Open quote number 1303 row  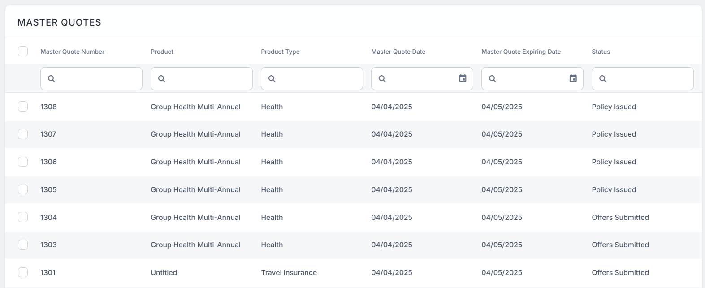[x=48, y=245]
